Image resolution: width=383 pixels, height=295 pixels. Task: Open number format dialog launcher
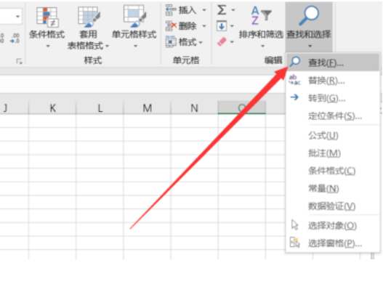pyautogui.click(x=20, y=61)
